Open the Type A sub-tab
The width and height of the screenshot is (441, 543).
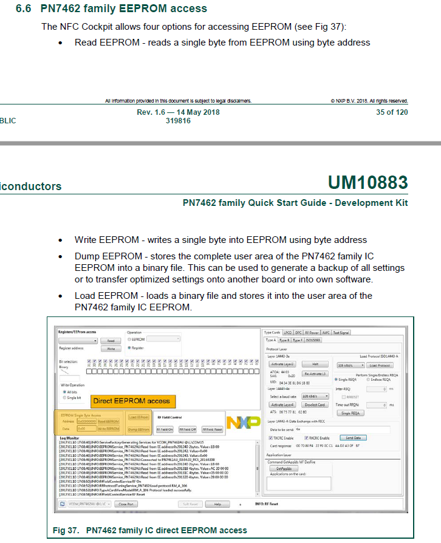point(270,340)
